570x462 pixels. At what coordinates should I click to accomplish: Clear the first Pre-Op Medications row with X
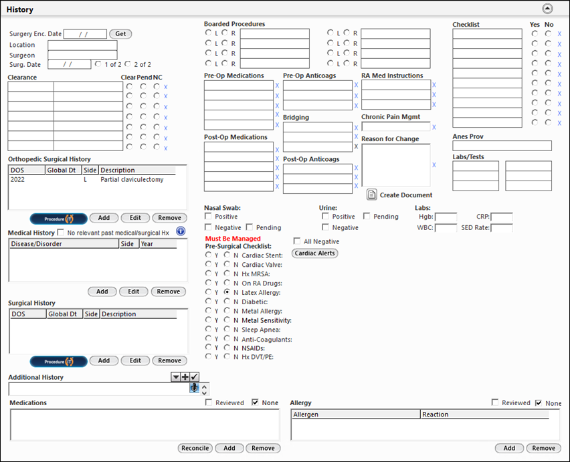coord(277,86)
